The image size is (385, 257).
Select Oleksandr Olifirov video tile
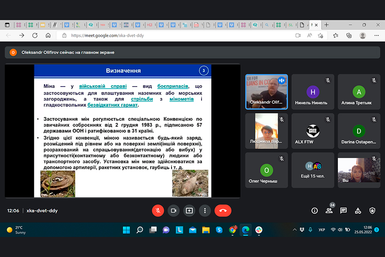pyautogui.click(x=267, y=92)
